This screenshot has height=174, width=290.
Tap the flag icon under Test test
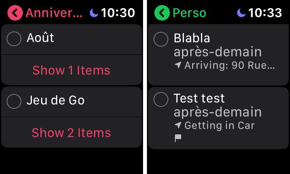[x=178, y=138]
